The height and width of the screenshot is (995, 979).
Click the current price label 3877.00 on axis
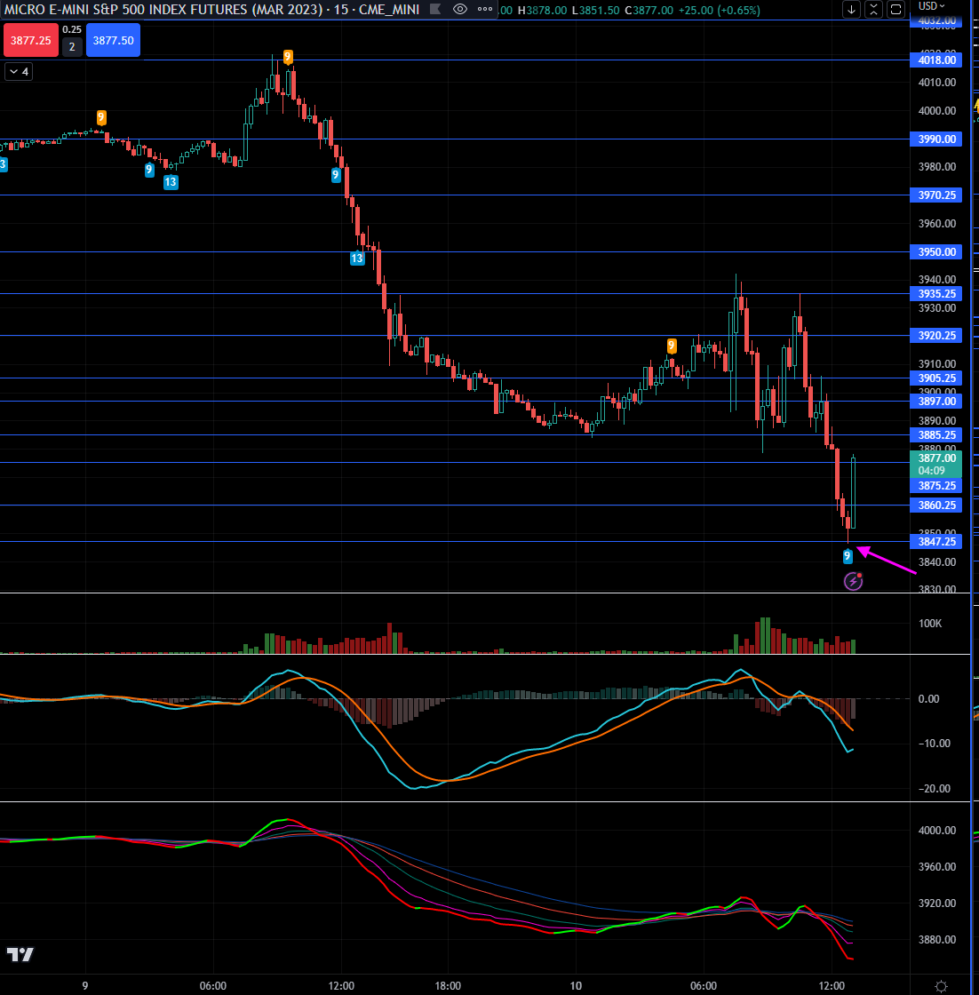click(x=936, y=458)
